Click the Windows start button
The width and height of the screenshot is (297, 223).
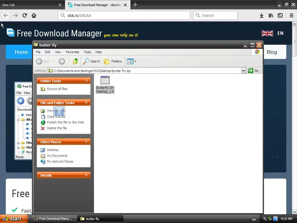(x=14, y=219)
